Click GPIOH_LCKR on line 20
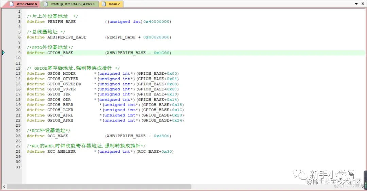The height and width of the screenshot is (191, 367). point(60,110)
